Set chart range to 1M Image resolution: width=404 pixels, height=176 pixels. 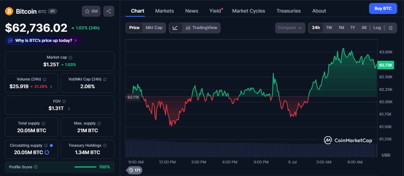coord(341,28)
